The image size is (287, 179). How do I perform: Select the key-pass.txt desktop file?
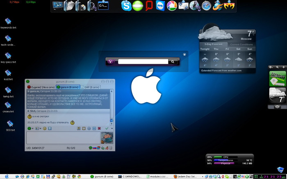point(9,58)
